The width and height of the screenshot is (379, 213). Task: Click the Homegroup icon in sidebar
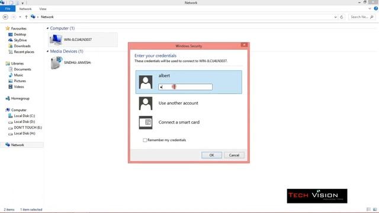8,98
